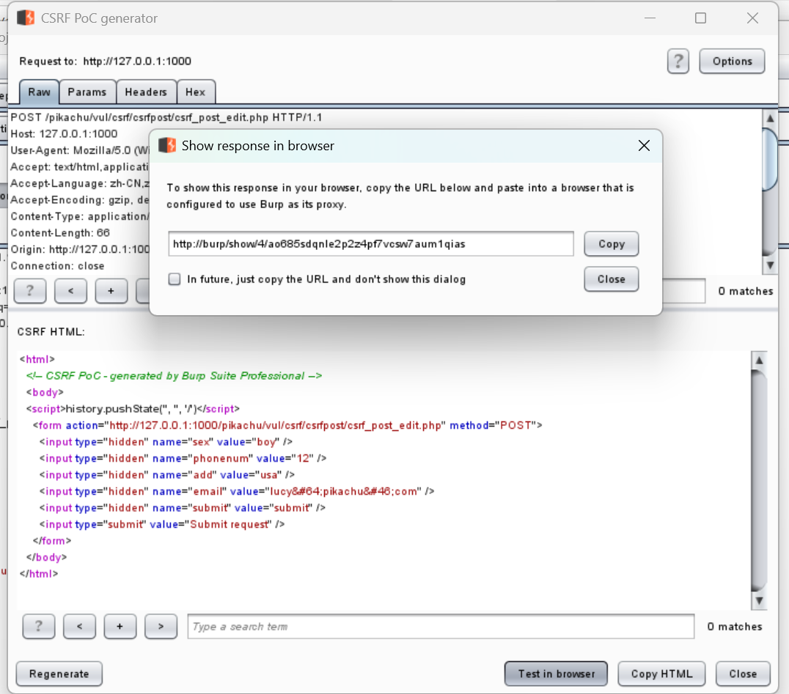The height and width of the screenshot is (694, 789).
Task: Click the burp URL text field
Action: click(371, 244)
